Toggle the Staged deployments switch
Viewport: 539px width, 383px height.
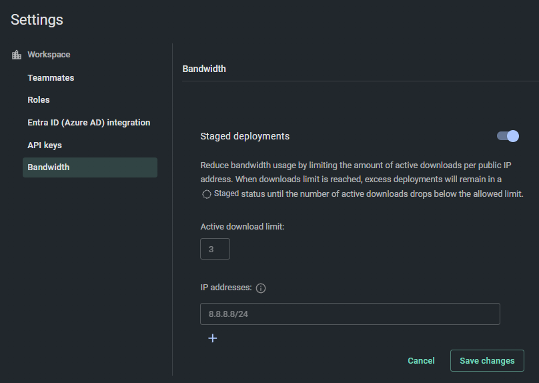(508, 136)
